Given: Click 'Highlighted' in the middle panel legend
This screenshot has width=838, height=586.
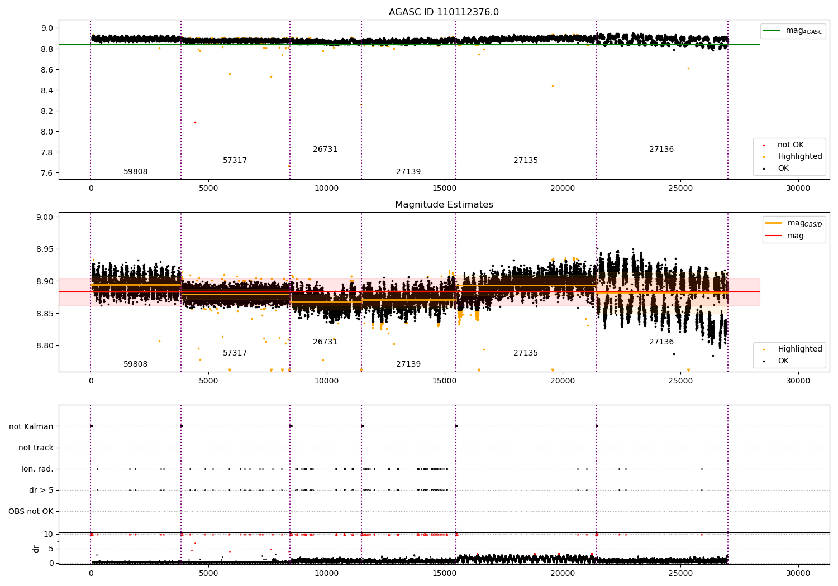Looking at the screenshot, I should (x=799, y=349).
